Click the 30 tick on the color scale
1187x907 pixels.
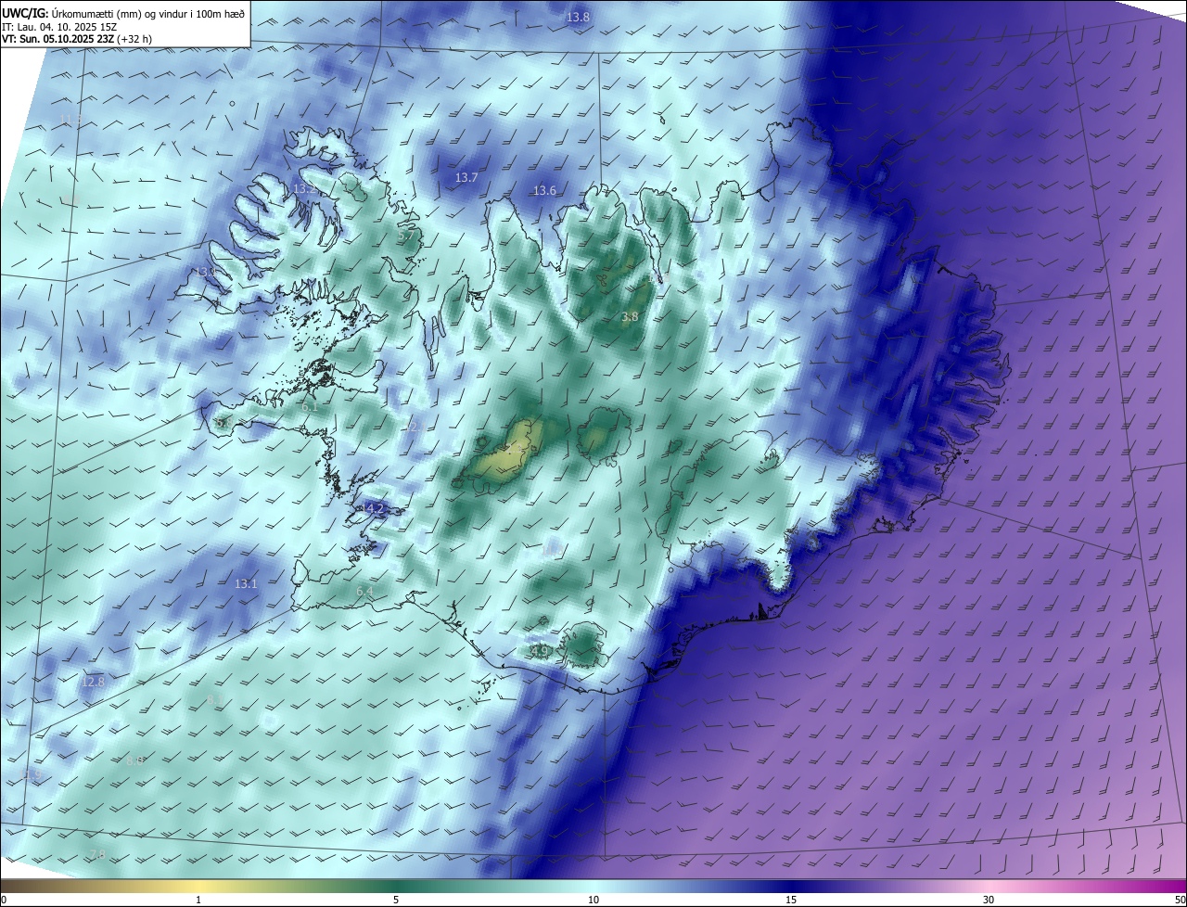989,900
